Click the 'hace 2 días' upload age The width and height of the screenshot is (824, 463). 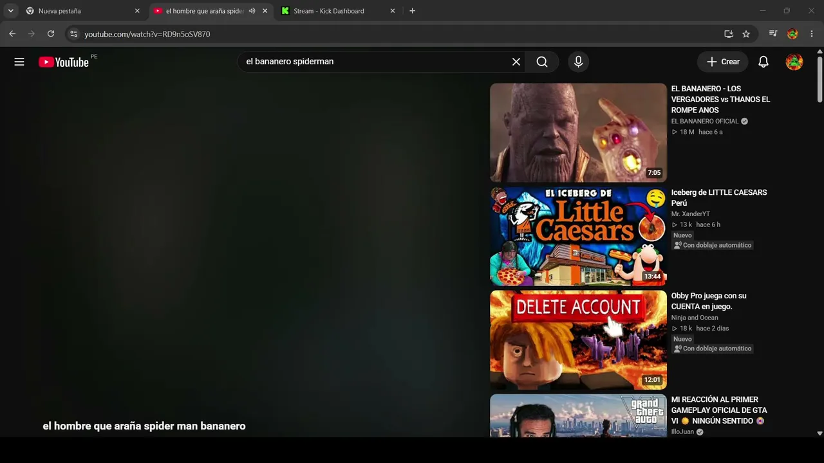coord(713,328)
